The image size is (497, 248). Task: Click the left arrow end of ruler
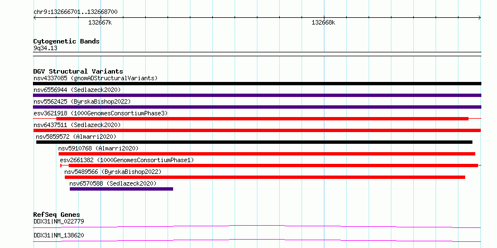pos(35,18)
